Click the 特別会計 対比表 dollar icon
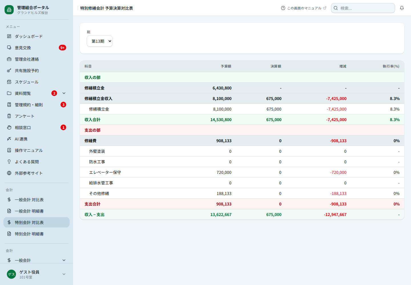Image resolution: width=411 pixels, height=285 pixels. pyautogui.click(x=9, y=222)
